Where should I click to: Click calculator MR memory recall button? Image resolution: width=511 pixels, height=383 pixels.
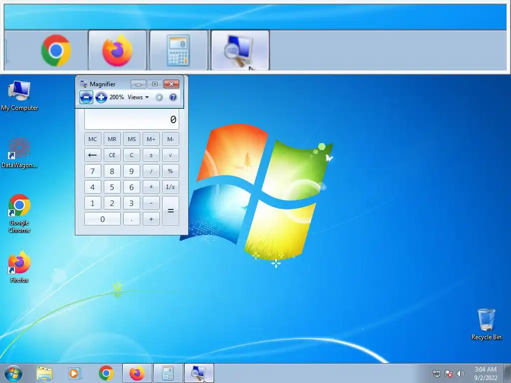click(112, 139)
